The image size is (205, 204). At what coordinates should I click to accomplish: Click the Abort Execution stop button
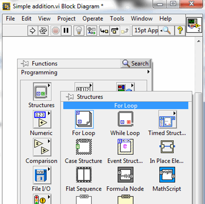tap(56, 31)
